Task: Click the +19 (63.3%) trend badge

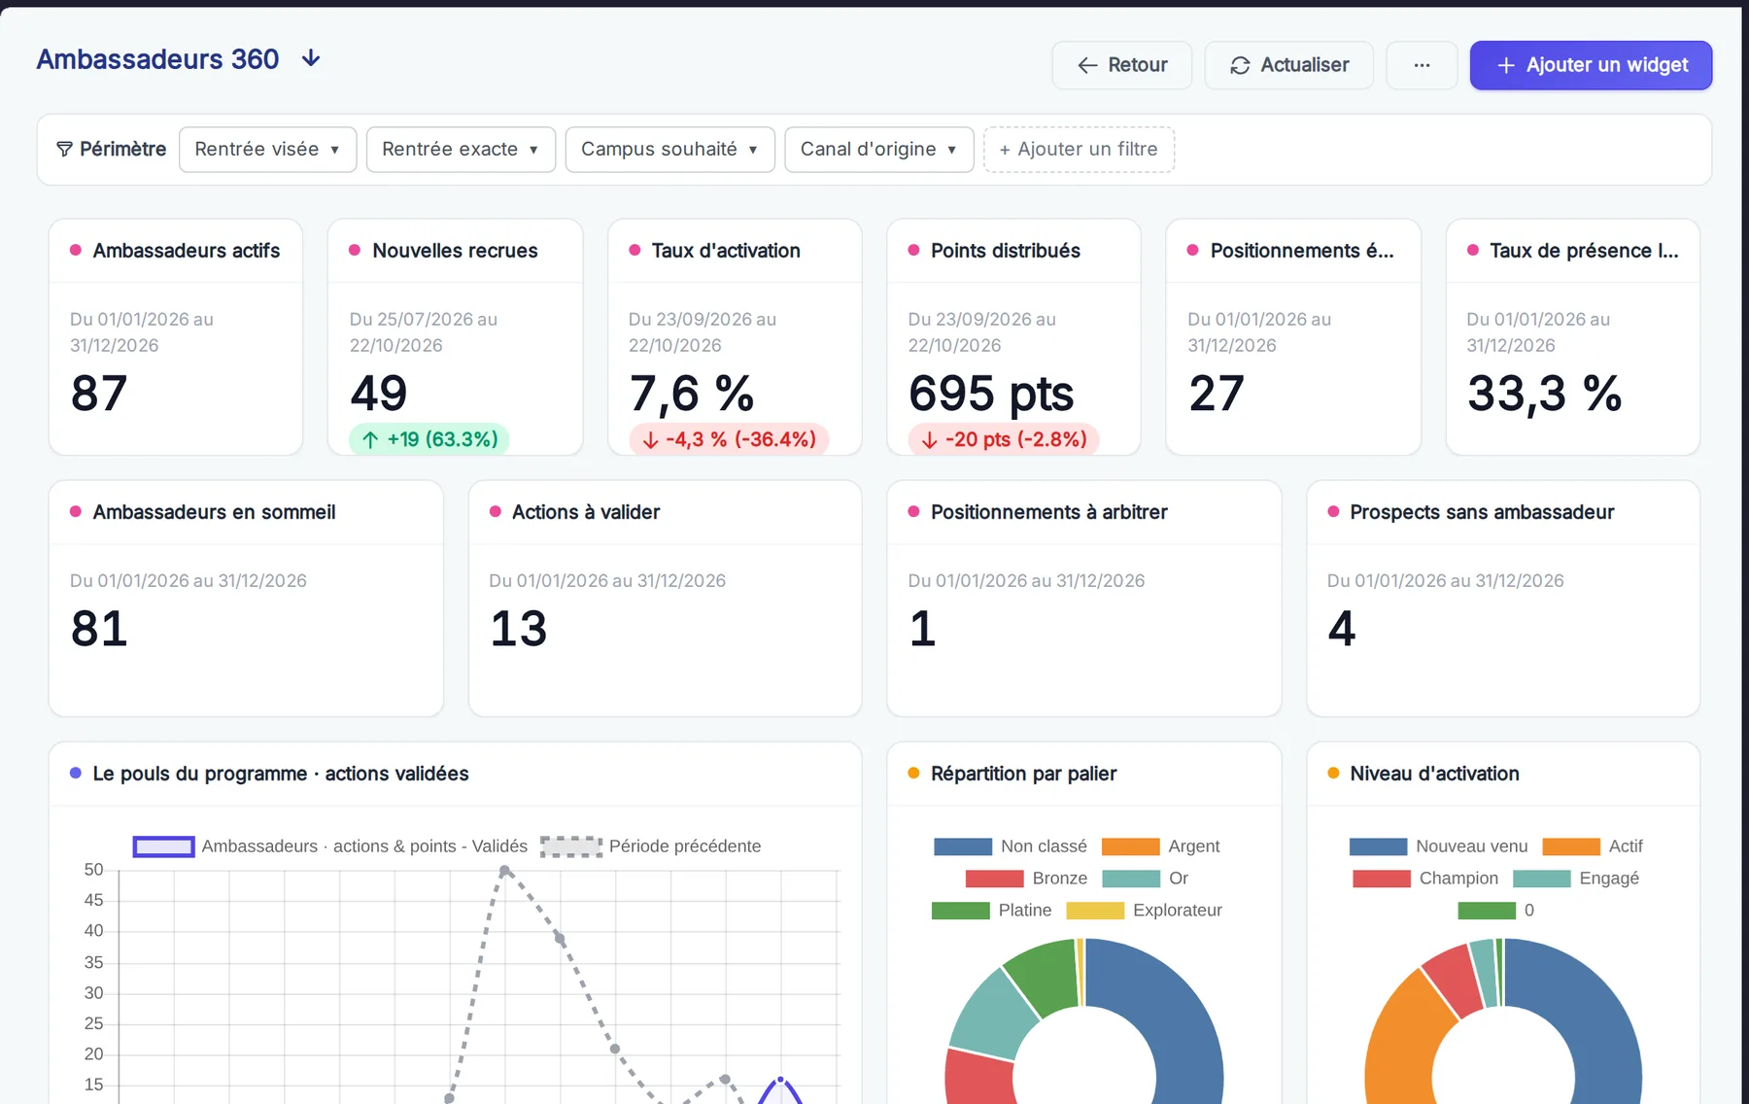Action: [429, 439]
